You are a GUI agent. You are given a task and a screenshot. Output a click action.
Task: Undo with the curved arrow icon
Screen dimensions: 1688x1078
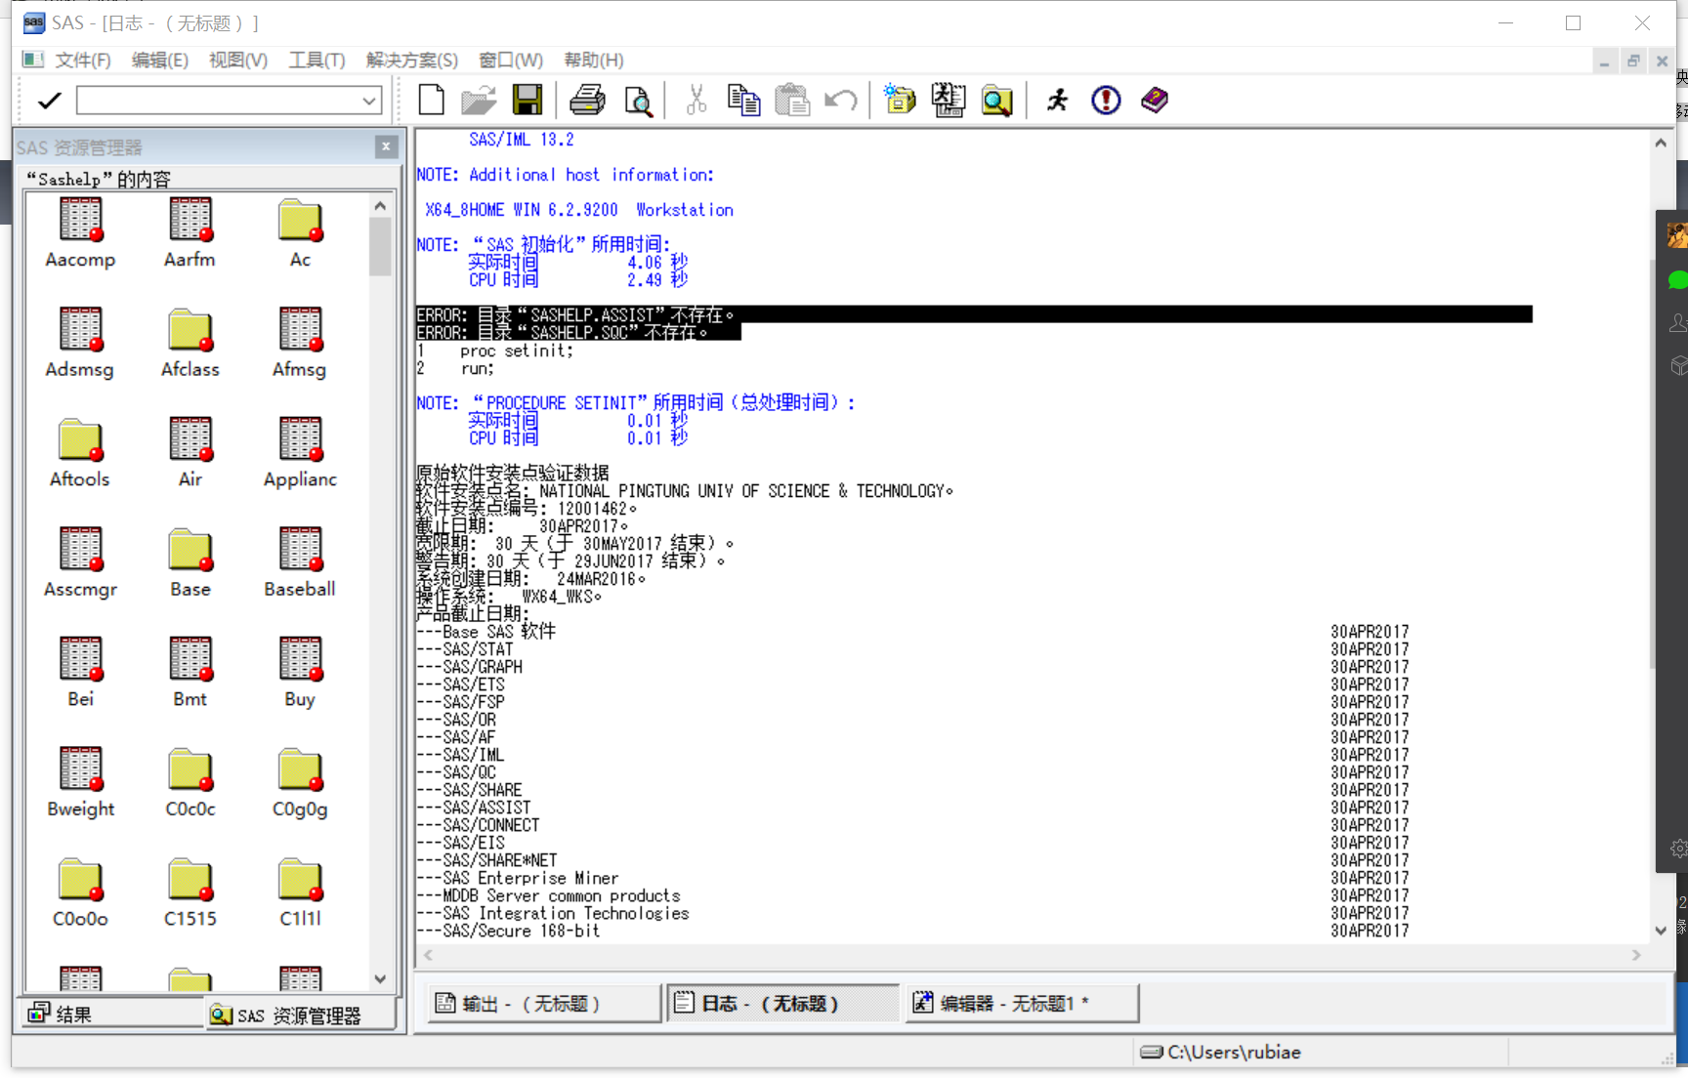coord(841,100)
